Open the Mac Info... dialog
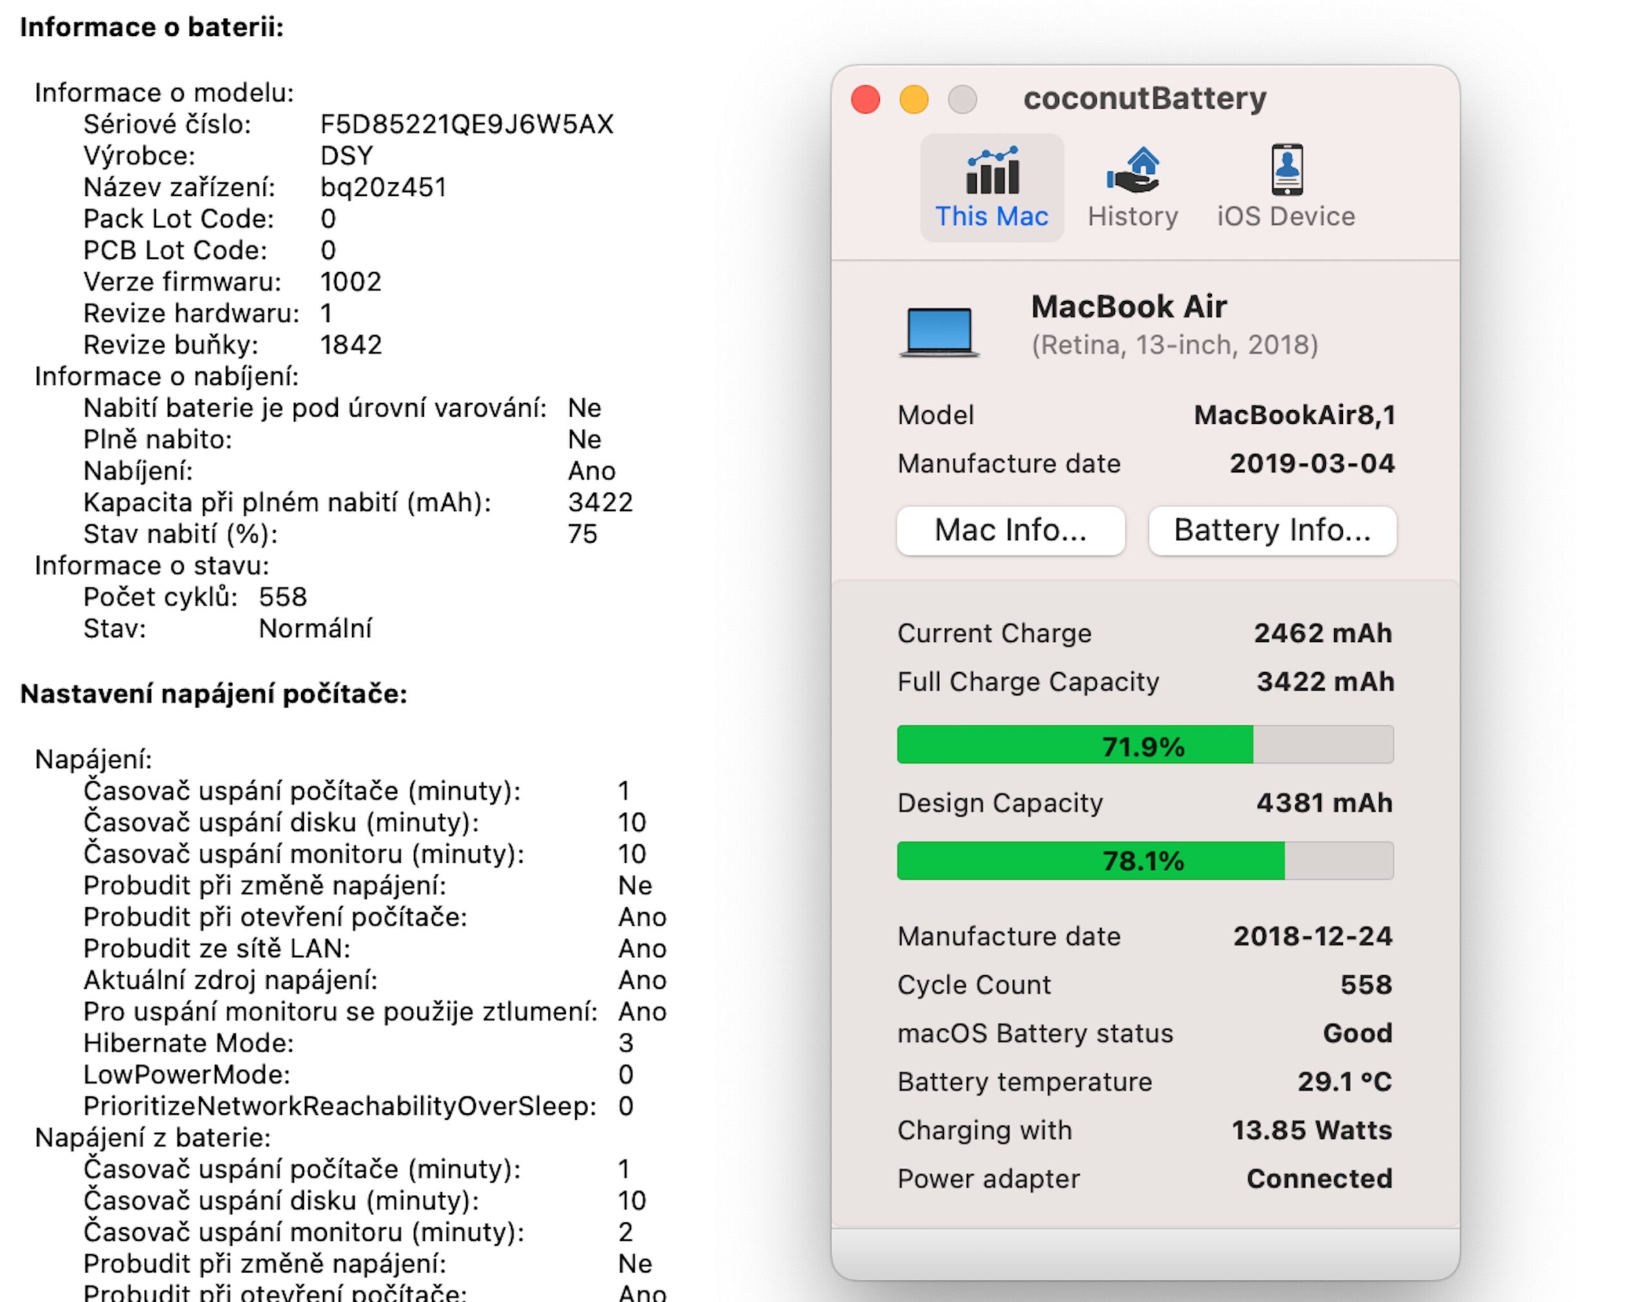The width and height of the screenshot is (1644, 1302). [x=1010, y=530]
